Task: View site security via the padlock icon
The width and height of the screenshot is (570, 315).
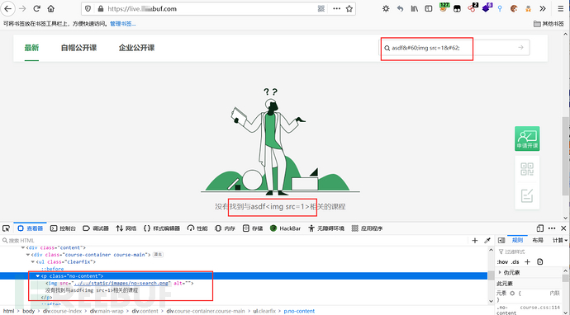Action: [x=101, y=9]
